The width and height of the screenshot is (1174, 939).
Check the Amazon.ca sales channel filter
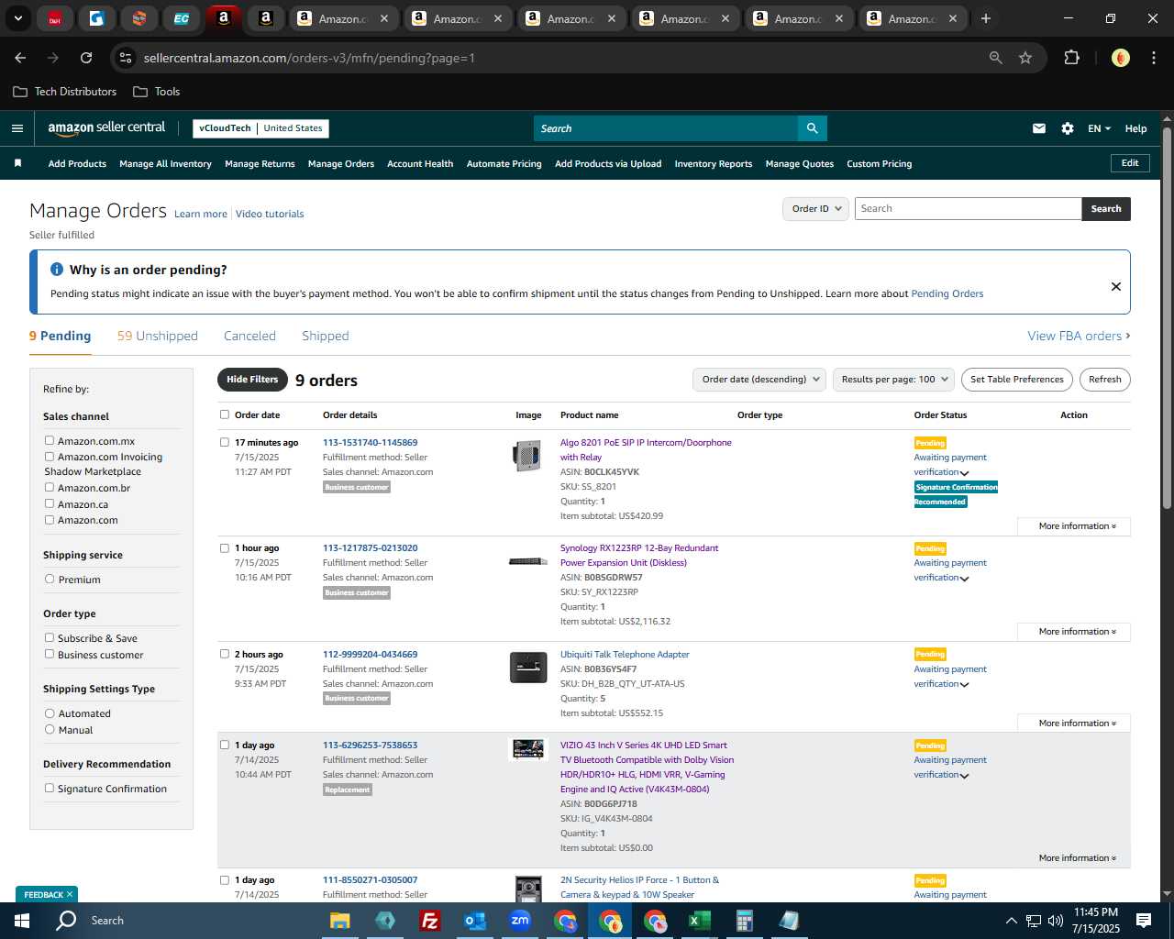coord(50,503)
